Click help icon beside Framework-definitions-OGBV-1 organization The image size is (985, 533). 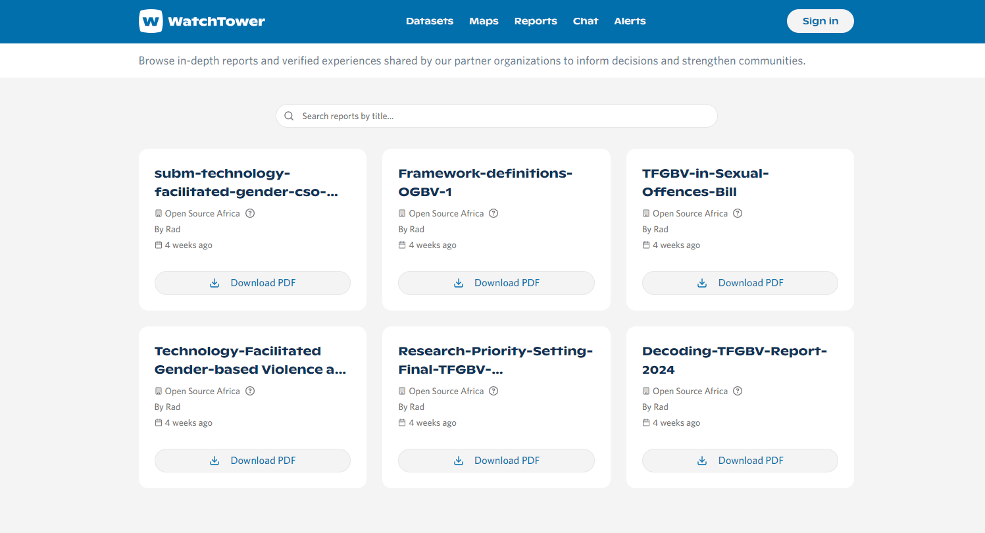pyautogui.click(x=493, y=213)
